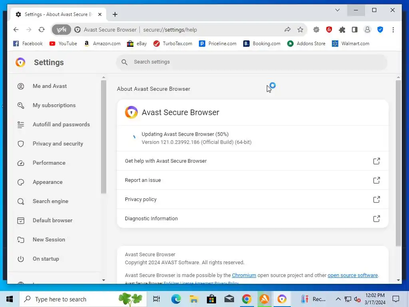Open Microsoft Store from taskbar
This screenshot has width=409, height=307.
coord(212,299)
